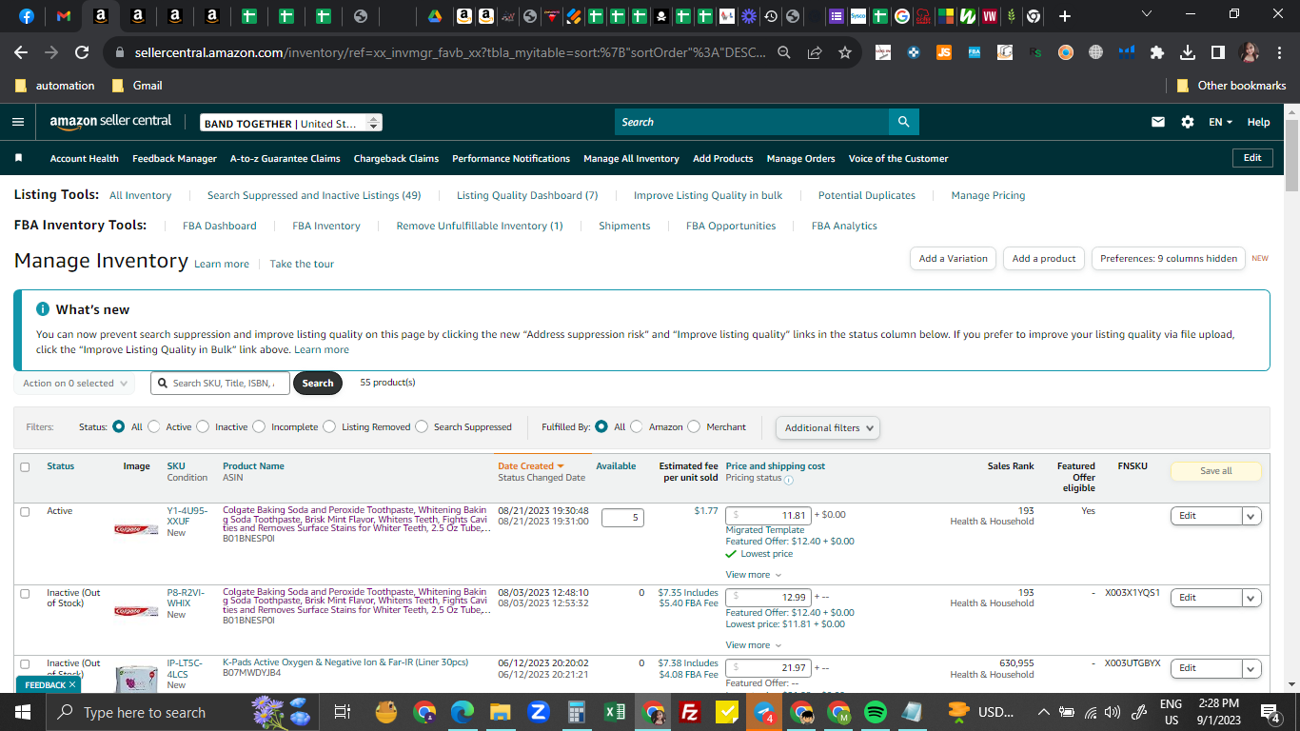Open a new browser tab with the plus icon
Screen dimensions: 1300x731
(1064, 16)
